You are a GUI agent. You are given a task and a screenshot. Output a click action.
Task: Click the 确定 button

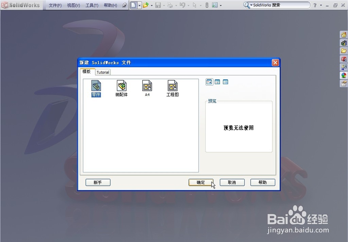(x=201, y=182)
